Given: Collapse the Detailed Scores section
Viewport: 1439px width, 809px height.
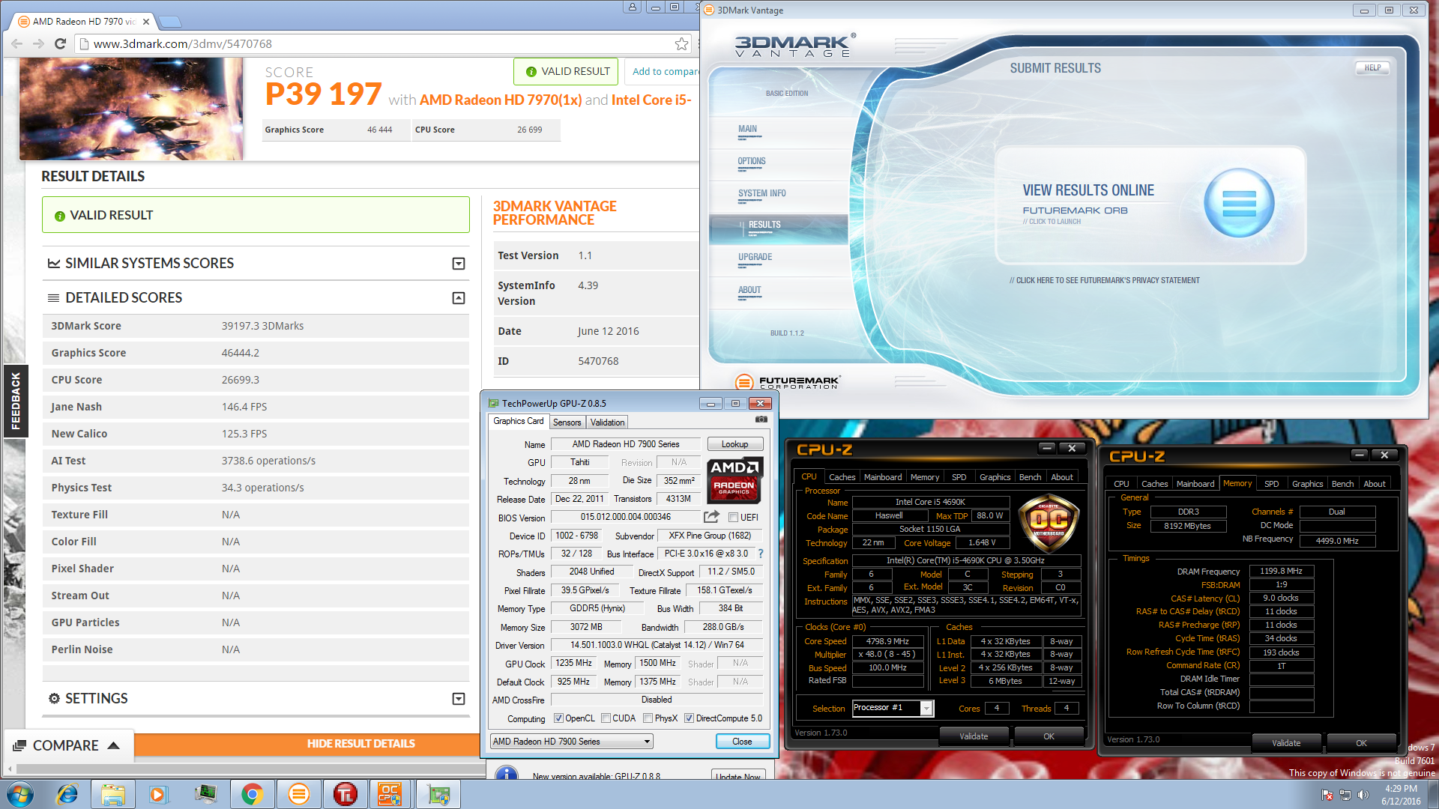Looking at the screenshot, I should (x=459, y=298).
